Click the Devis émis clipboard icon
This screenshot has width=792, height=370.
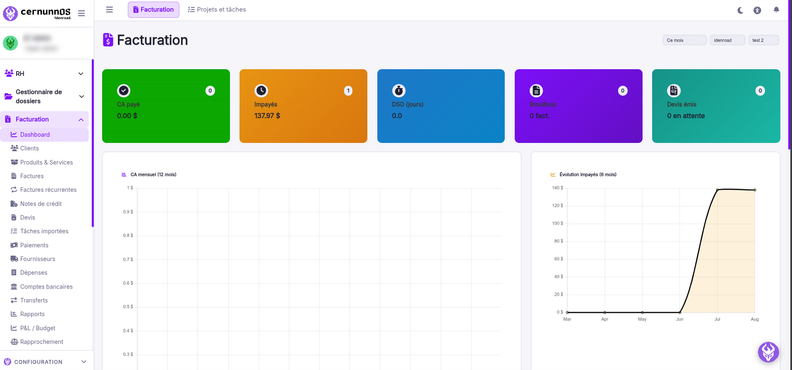674,90
